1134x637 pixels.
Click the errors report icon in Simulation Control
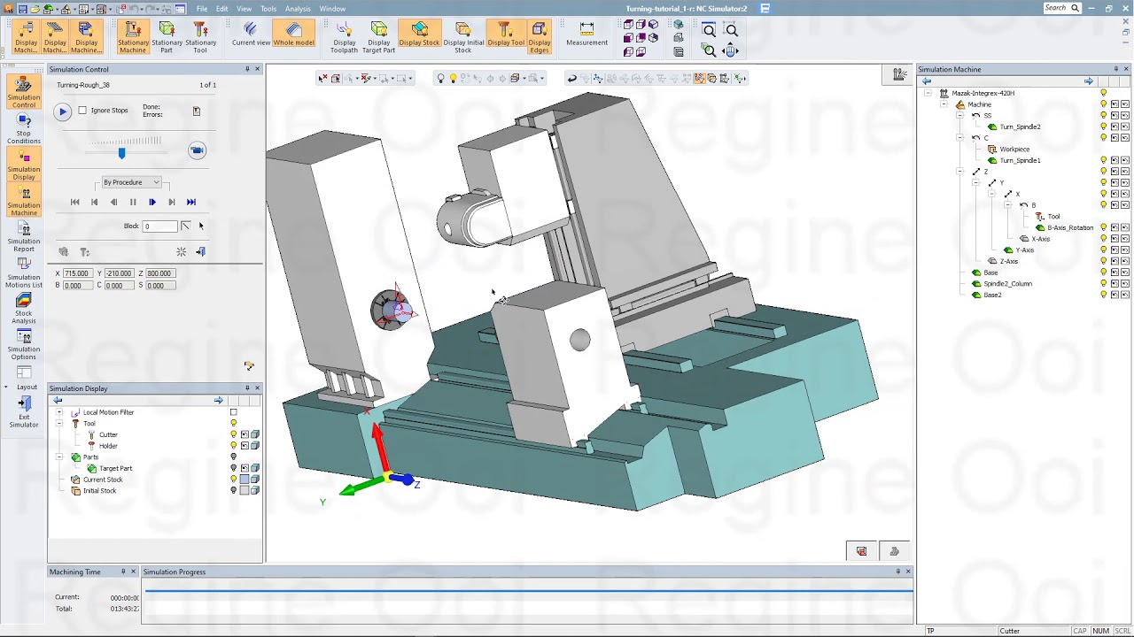click(197, 111)
